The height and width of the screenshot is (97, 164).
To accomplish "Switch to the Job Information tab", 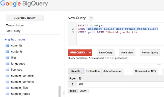I will 113,71.
